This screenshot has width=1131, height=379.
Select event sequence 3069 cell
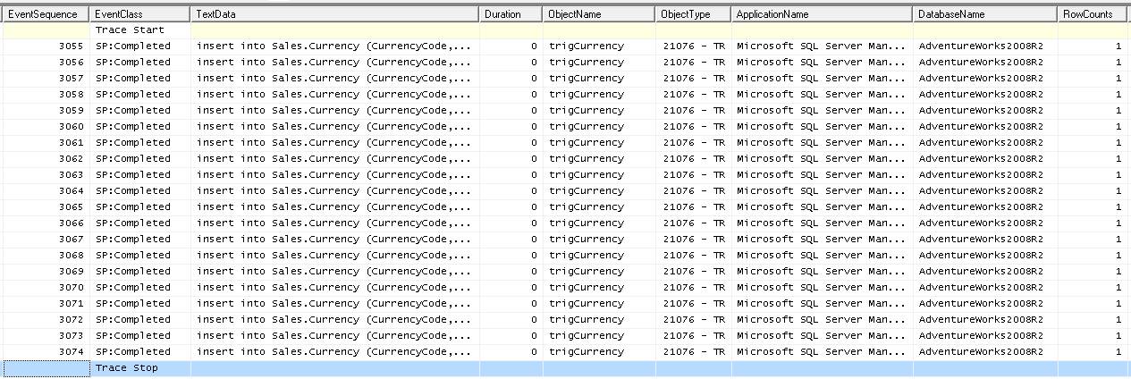(45, 272)
